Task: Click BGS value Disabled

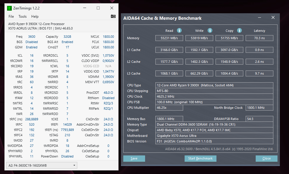Action: click(x=32, y=42)
